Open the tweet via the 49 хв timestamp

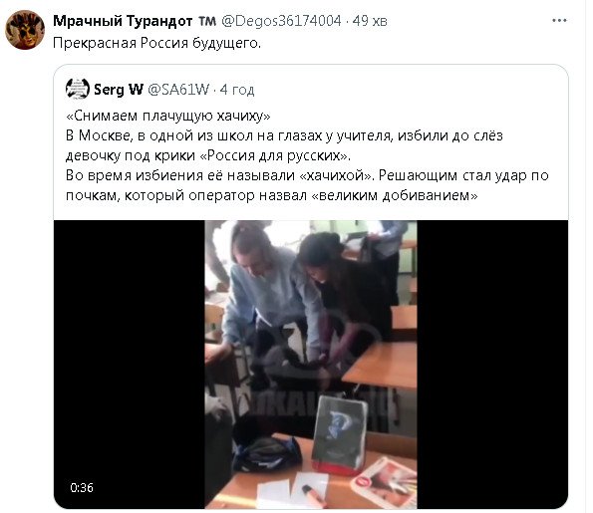tap(370, 21)
